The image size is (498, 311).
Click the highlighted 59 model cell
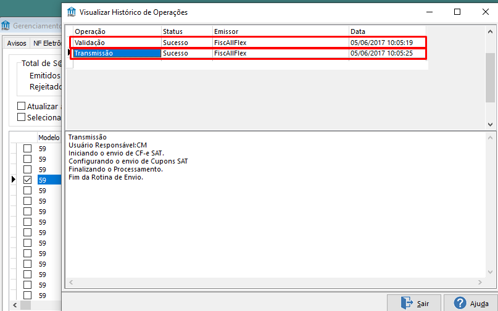[49, 180]
